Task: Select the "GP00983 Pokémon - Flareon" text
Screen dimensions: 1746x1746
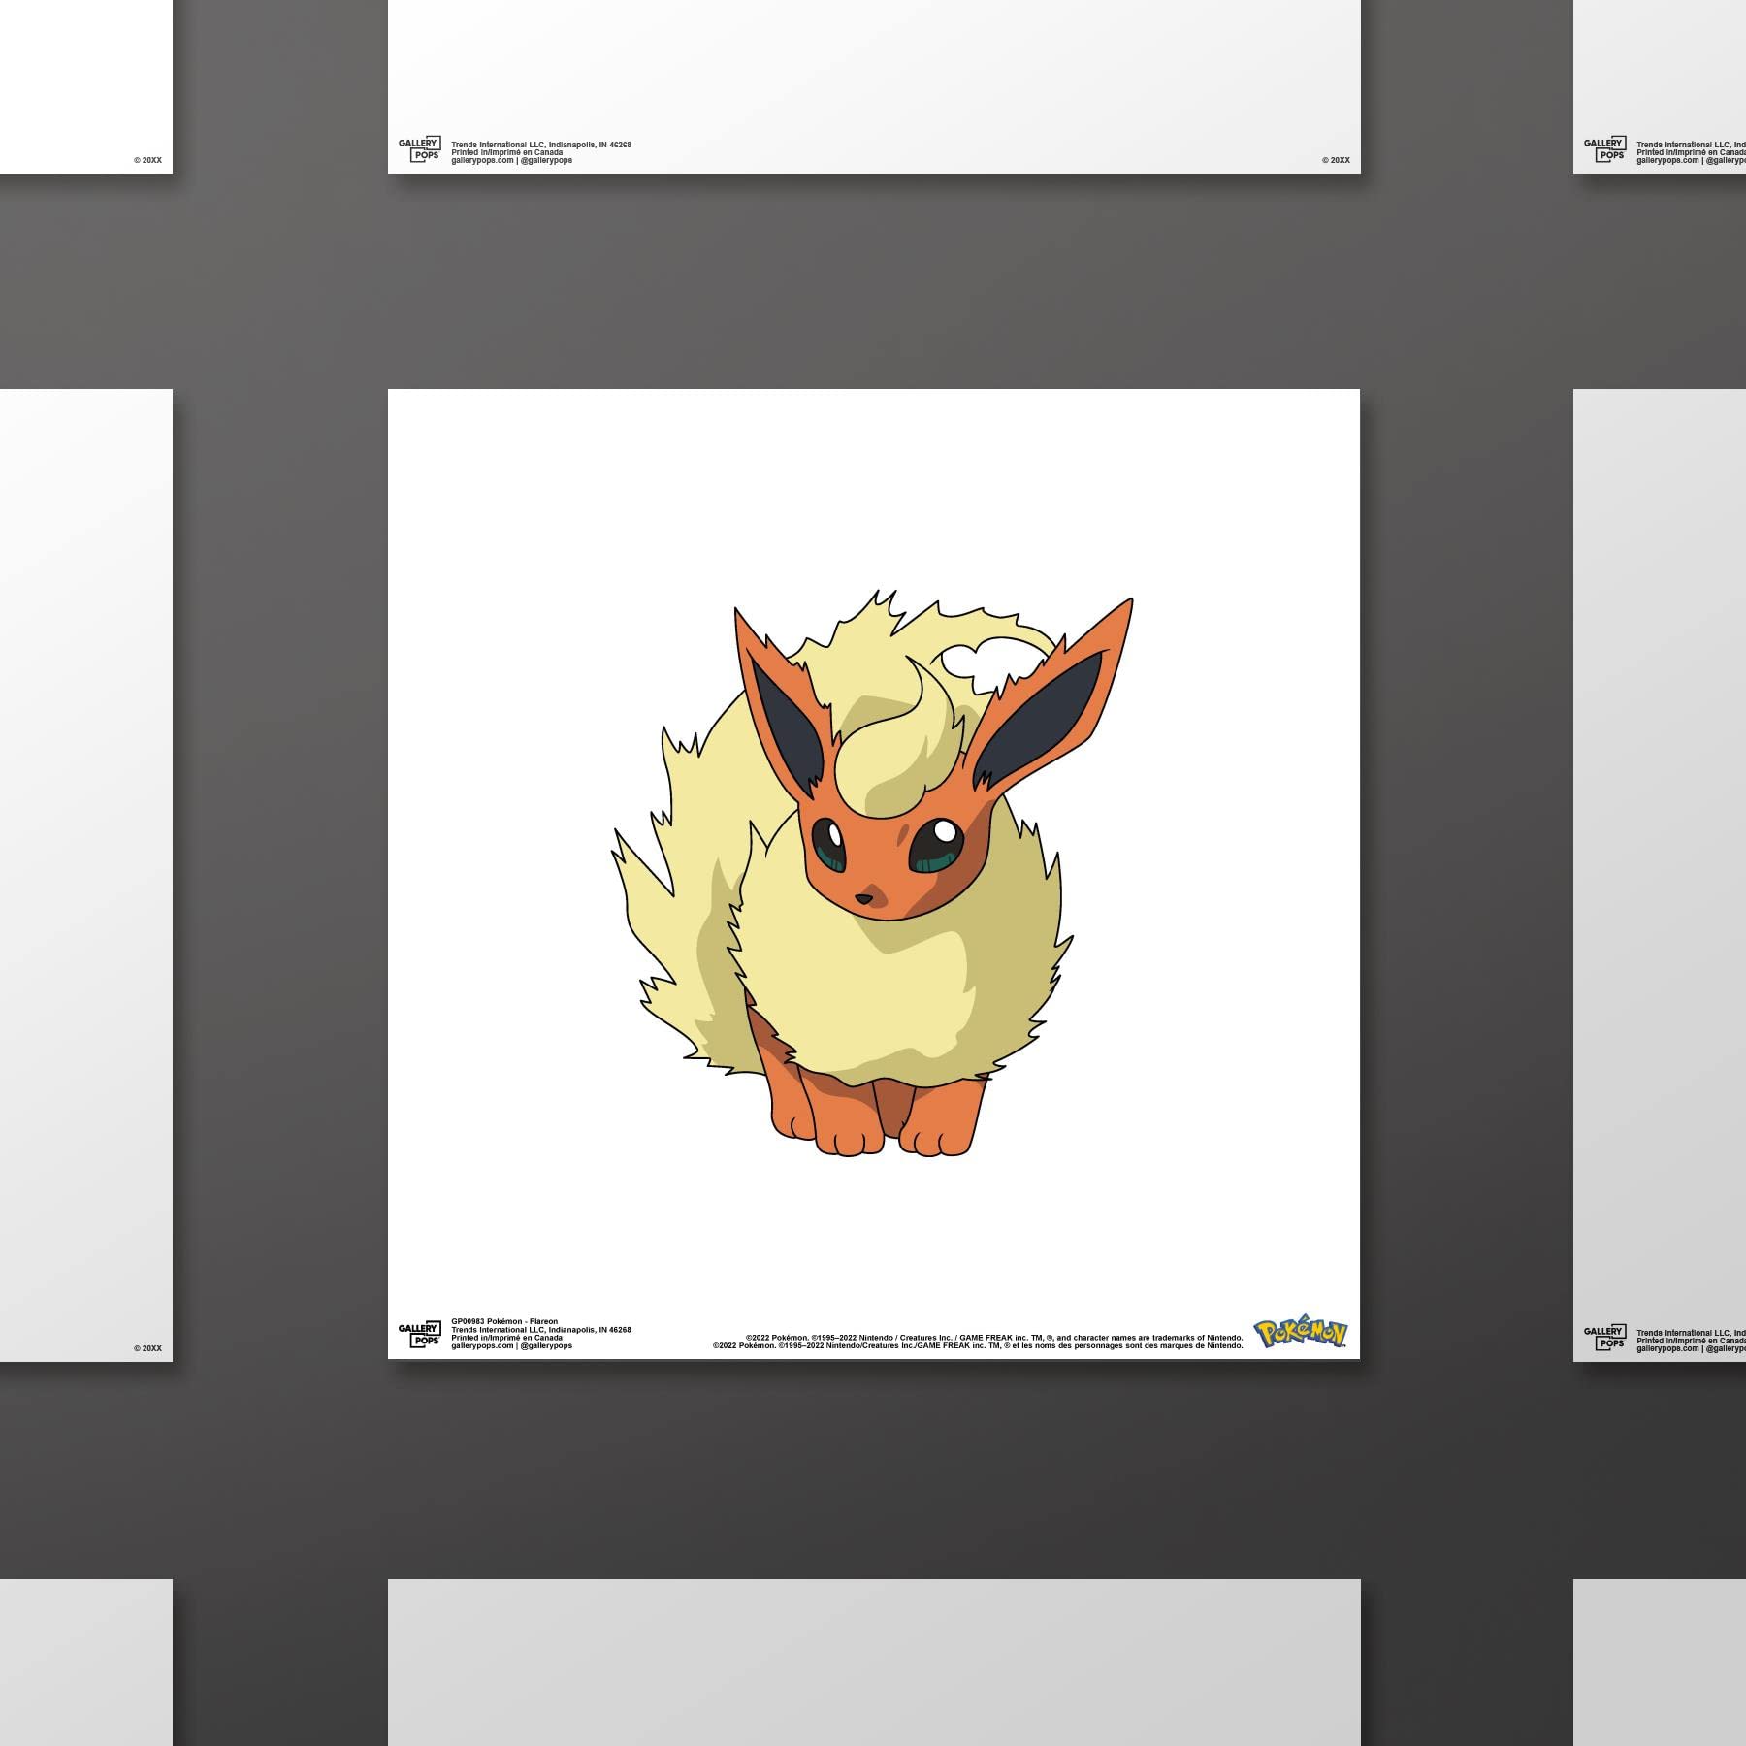Action: click(504, 1321)
